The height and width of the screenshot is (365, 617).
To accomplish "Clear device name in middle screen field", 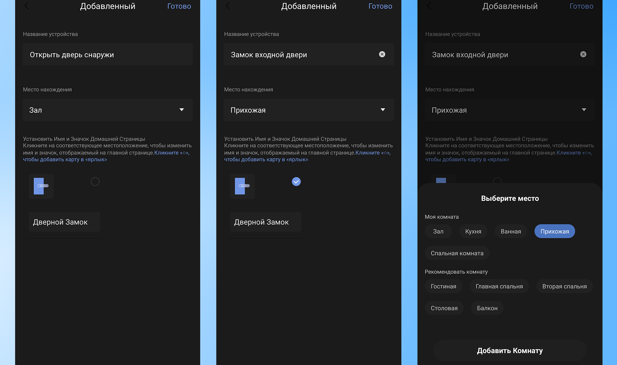I will (382, 54).
